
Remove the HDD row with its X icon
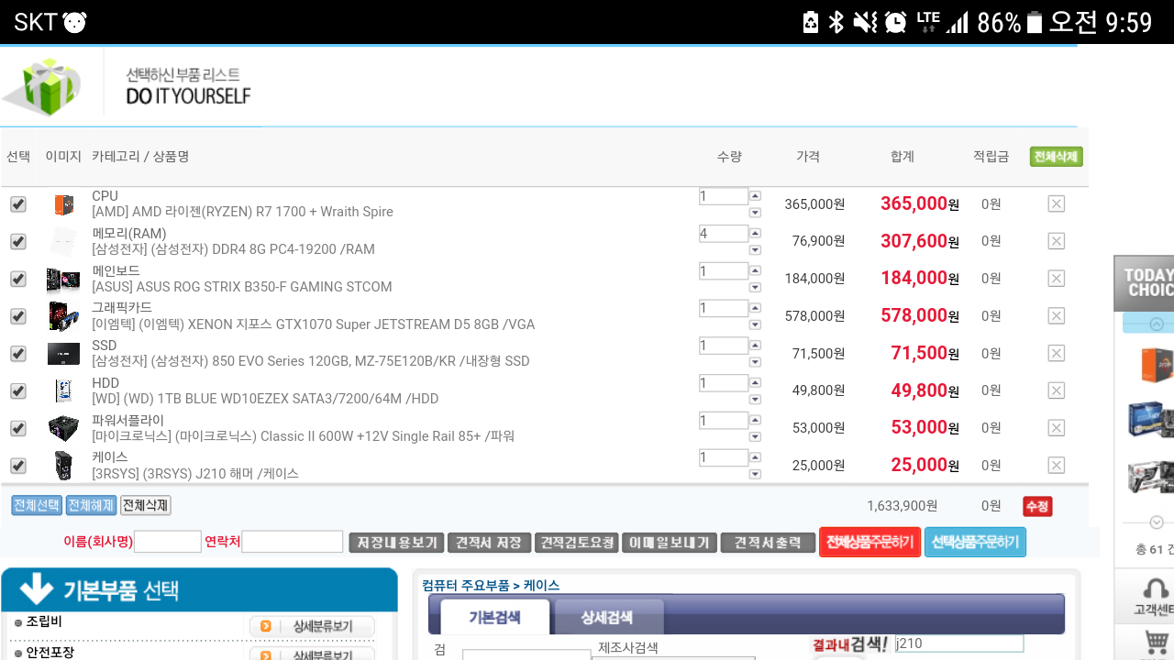1056,390
